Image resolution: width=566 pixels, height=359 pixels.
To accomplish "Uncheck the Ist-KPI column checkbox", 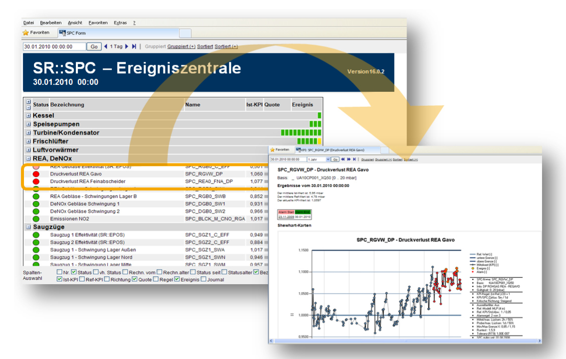I will [x=59, y=279].
